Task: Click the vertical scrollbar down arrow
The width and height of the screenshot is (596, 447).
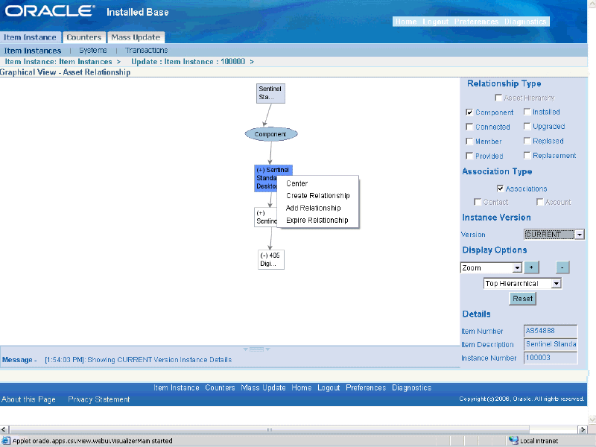Action: point(592,419)
